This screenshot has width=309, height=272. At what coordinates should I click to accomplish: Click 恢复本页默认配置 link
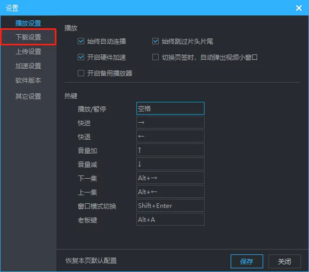click(91, 261)
